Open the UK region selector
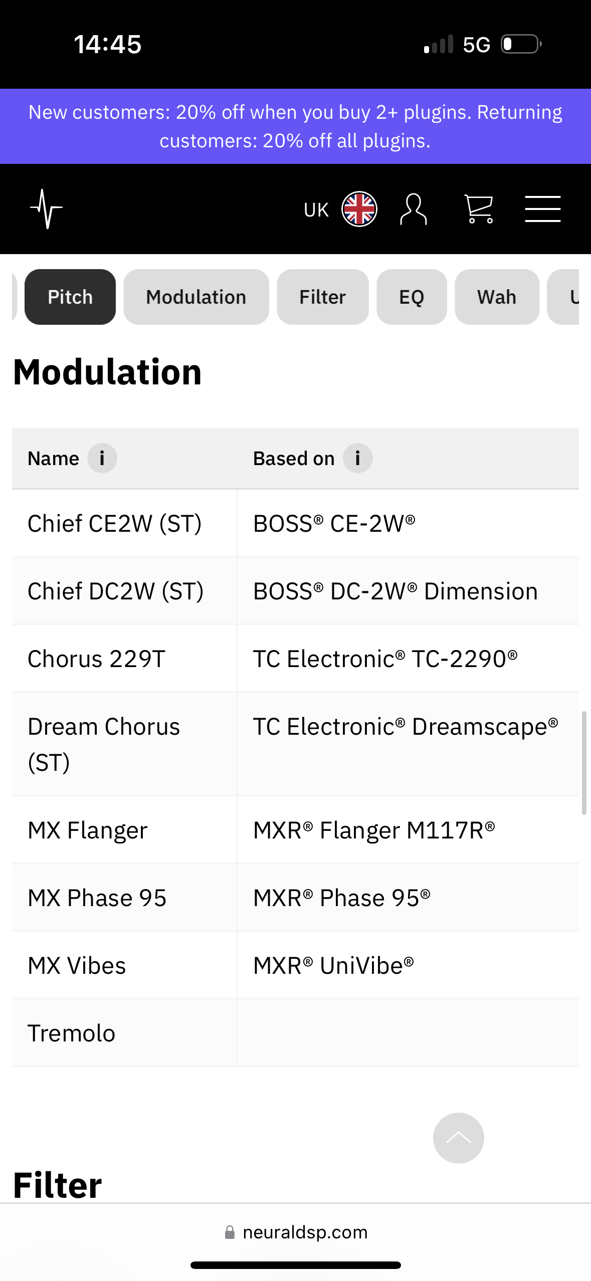The height and width of the screenshot is (1281, 591). point(316,210)
